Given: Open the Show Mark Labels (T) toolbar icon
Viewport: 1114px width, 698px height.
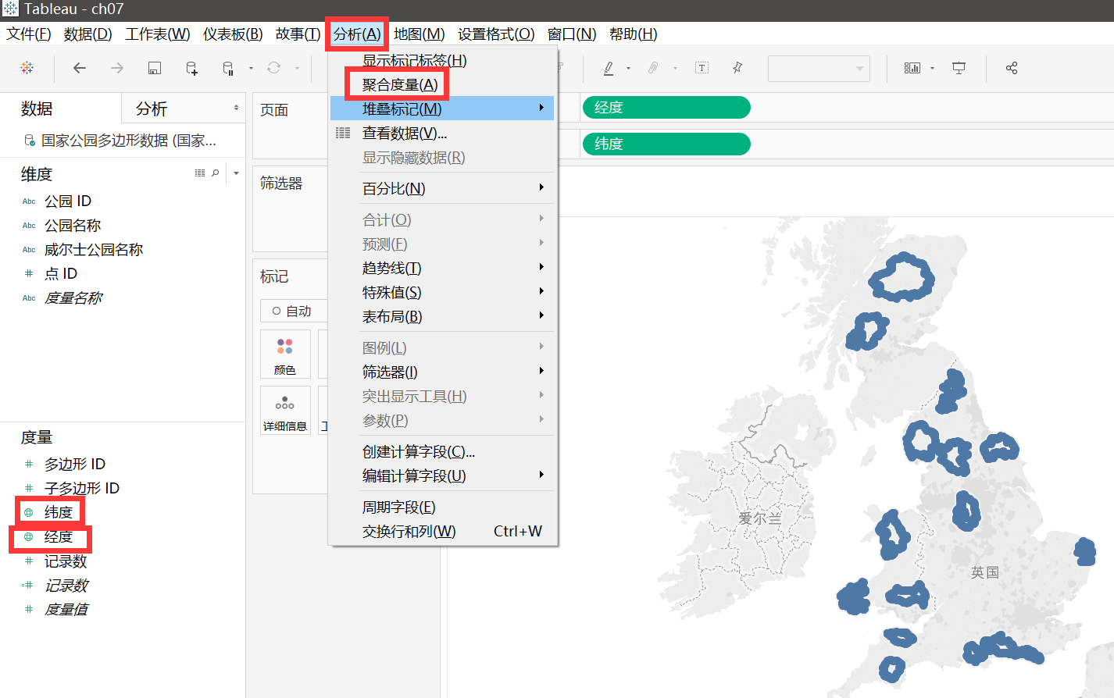Looking at the screenshot, I should click(x=702, y=69).
